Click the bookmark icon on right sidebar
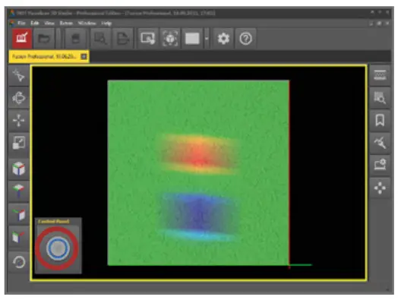Image resolution: width=401 pixels, height=300 pixels. click(380, 120)
